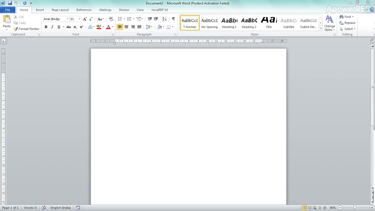Image resolution: width=375 pixels, height=211 pixels.
Task: Click the Strikethrough icon
Action: (x=69, y=27)
